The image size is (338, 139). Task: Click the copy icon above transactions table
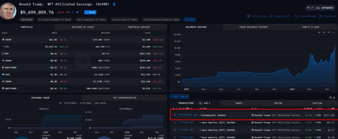point(331,97)
